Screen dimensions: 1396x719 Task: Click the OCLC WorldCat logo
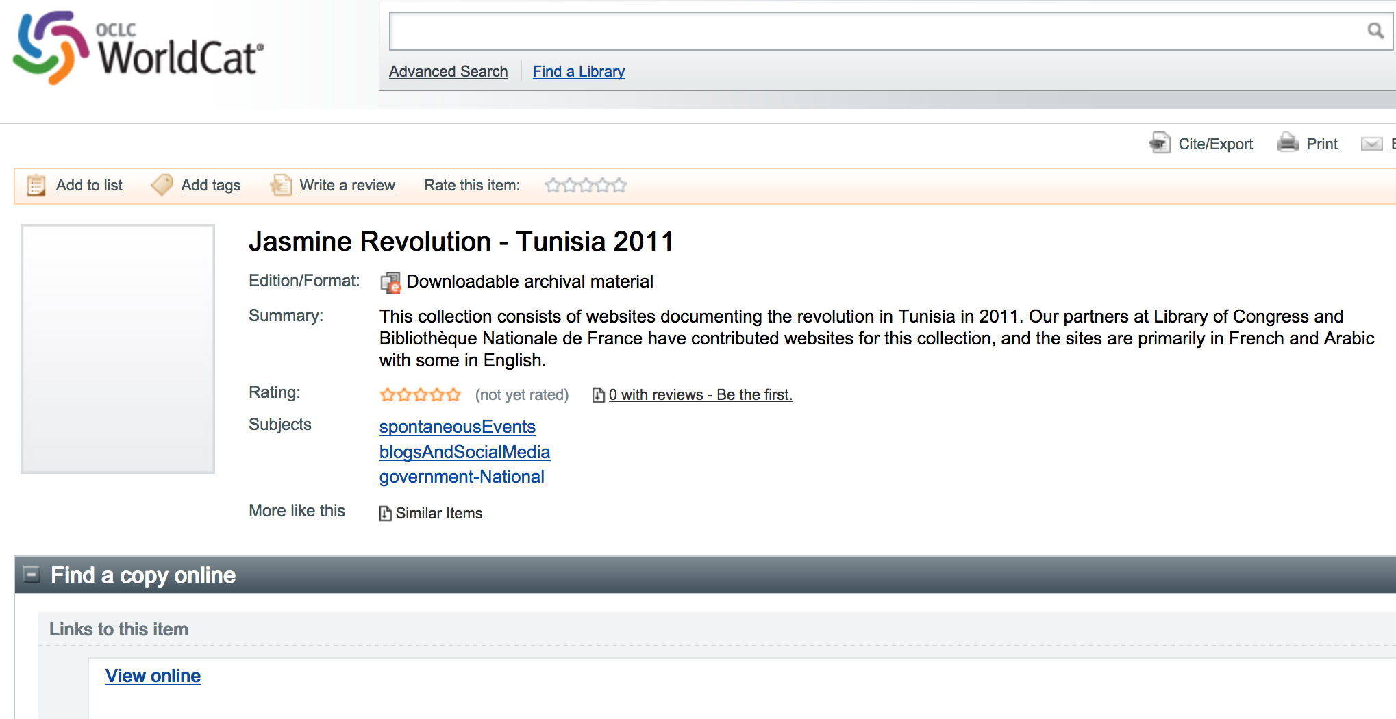pyautogui.click(x=138, y=49)
